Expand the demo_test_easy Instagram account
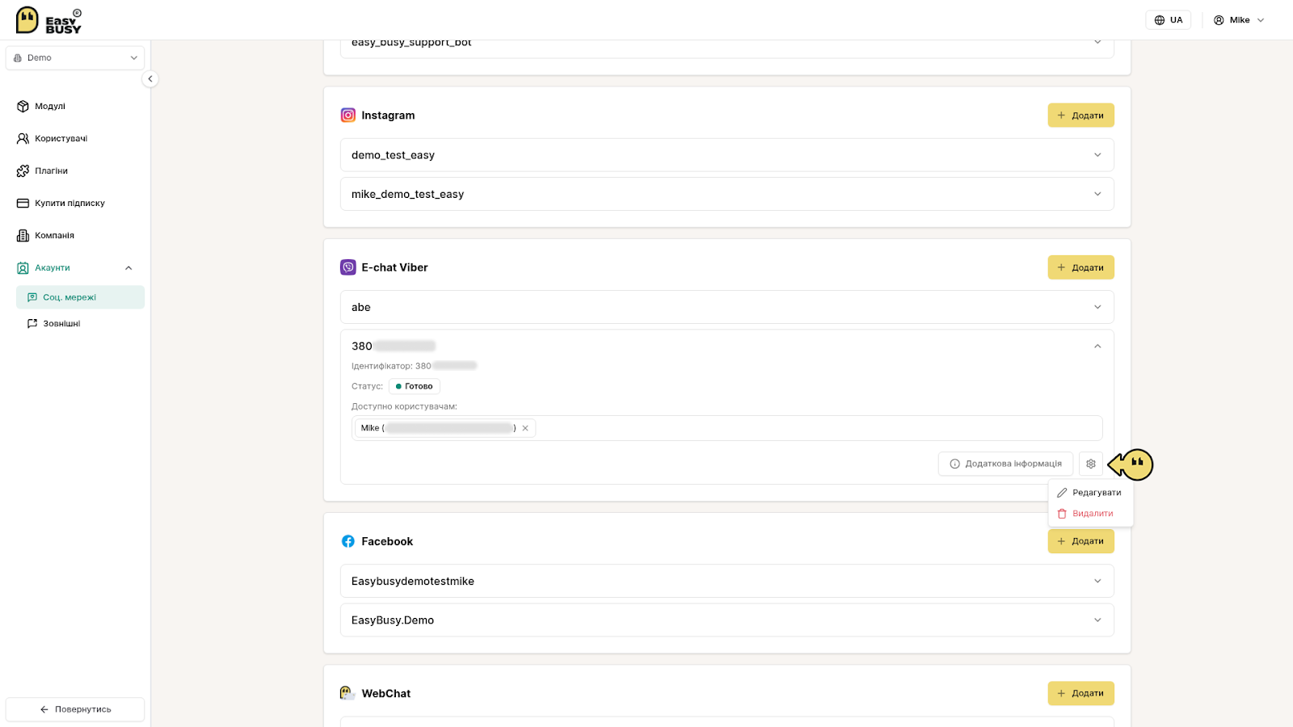1293x727 pixels. click(727, 155)
